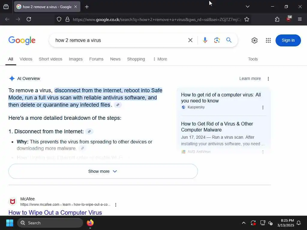Open tracking protection shield icon
Screen dimensions: 307x230
59,19
